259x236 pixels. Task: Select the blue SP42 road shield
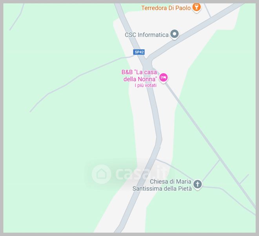tap(139, 52)
